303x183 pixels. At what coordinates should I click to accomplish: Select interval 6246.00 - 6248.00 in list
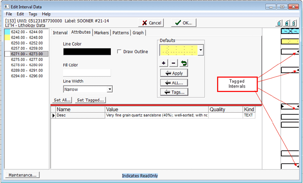click(x=27, y=37)
